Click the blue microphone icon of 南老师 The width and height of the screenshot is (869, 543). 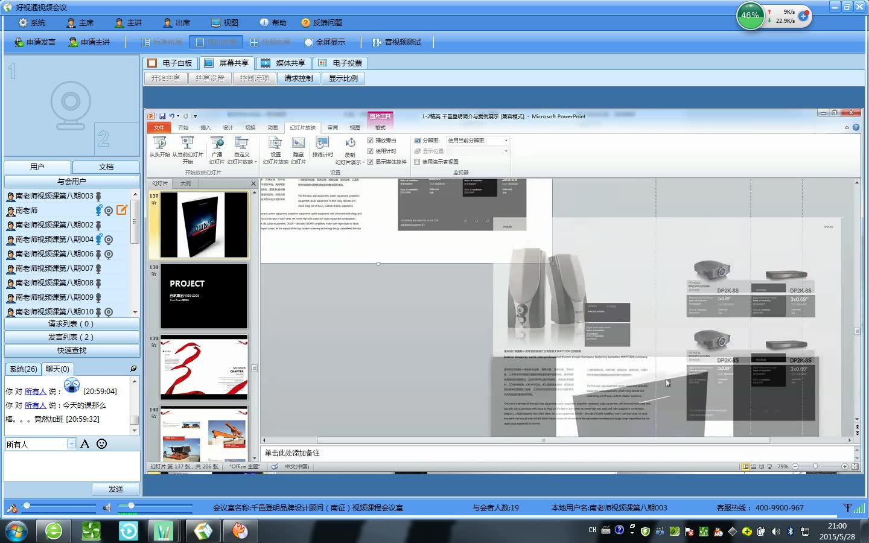pos(98,210)
